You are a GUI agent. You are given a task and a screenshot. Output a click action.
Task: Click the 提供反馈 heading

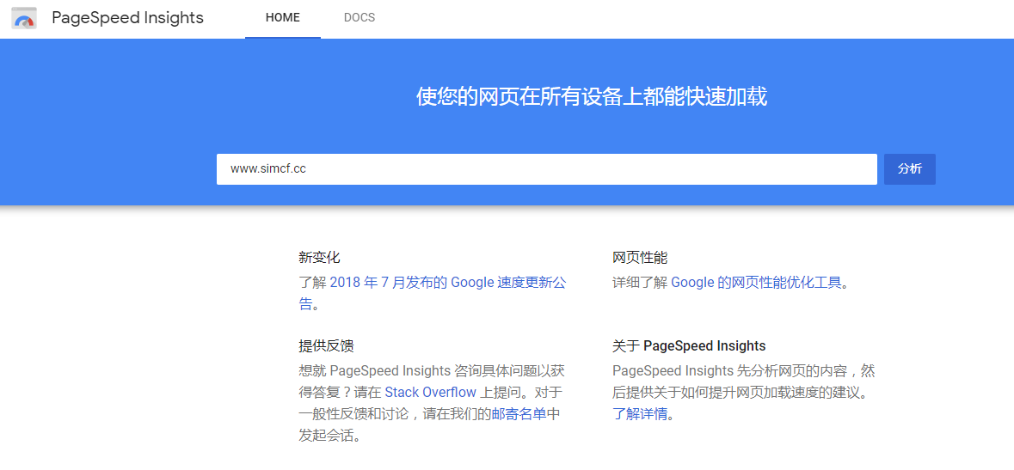click(326, 345)
